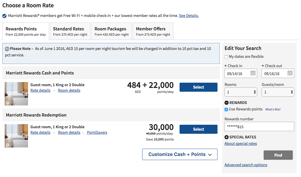Click the Rewards number input field

click(259, 126)
